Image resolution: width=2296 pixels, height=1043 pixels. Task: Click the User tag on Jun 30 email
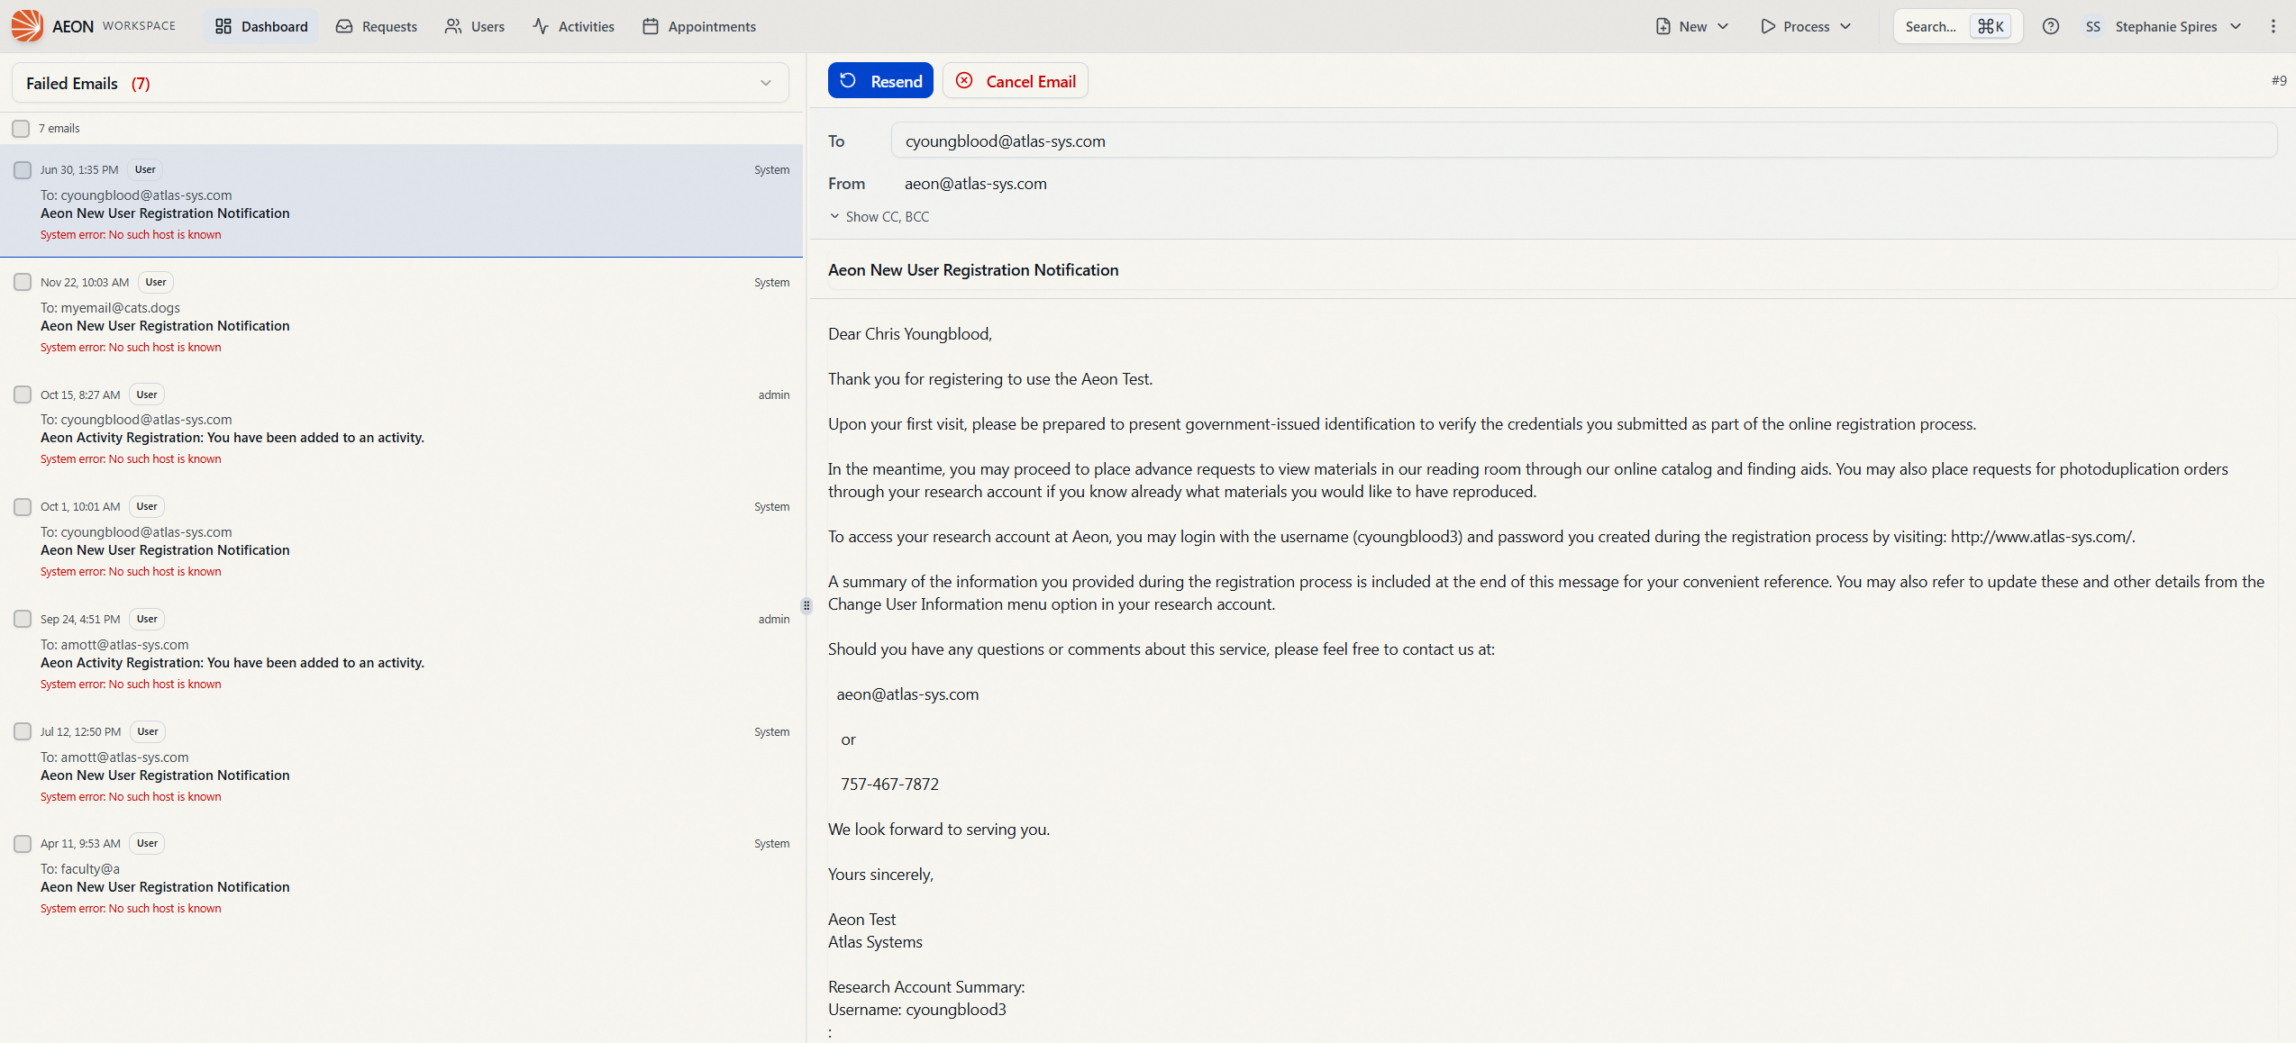coord(145,169)
